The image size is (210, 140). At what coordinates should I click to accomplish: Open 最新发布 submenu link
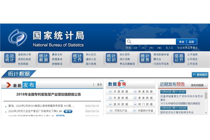coord(57,55)
